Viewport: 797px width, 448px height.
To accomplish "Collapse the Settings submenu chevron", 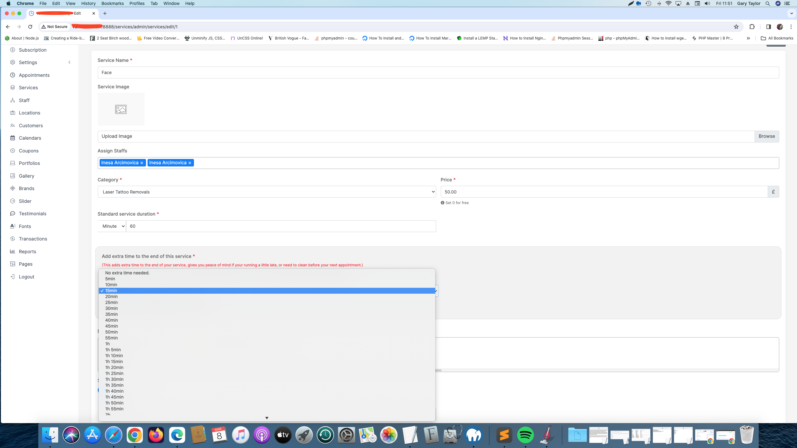I will click(69, 62).
